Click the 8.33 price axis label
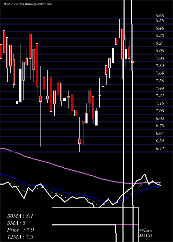173x242 pixels. pyautogui.click(x=160, y=36)
